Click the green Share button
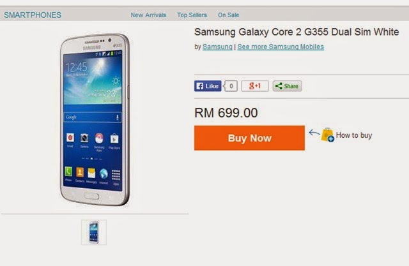Viewport: 409px width, 266px height. 287,86
